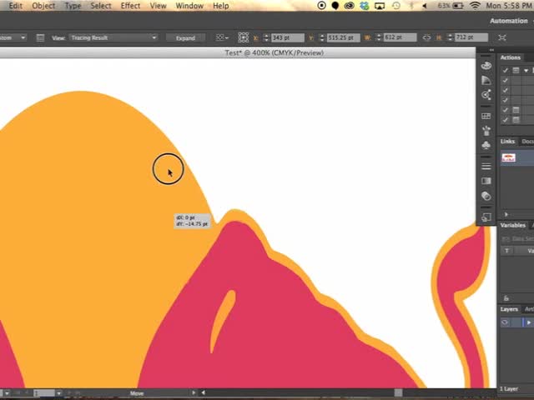Click the horizontal scrollbar thumb
534x400 pixels.
[x=398, y=392]
